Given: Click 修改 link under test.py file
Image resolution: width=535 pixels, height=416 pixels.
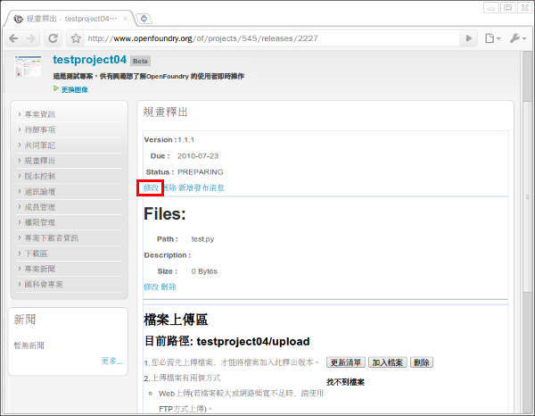Looking at the screenshot, I should point(152,287).
